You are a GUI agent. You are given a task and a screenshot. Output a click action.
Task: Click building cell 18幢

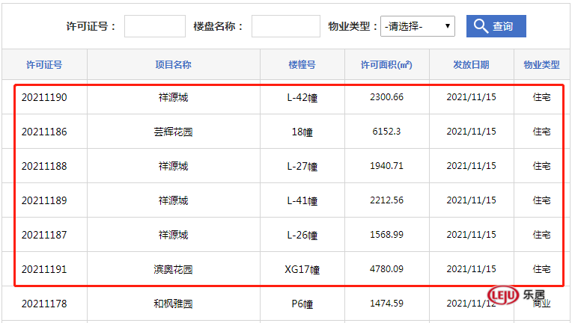[x=302, y=132]
